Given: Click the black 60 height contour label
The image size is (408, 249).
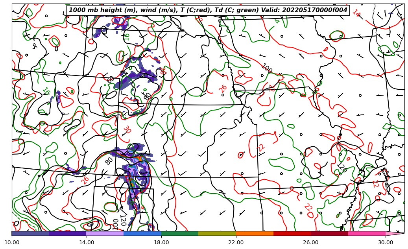Looking at the screenshot, I should (111, 79).
